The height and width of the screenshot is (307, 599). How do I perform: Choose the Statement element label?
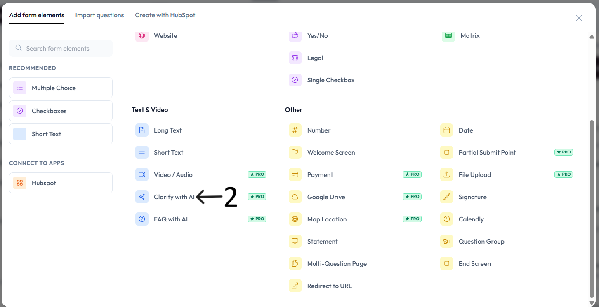pos(322,242)
